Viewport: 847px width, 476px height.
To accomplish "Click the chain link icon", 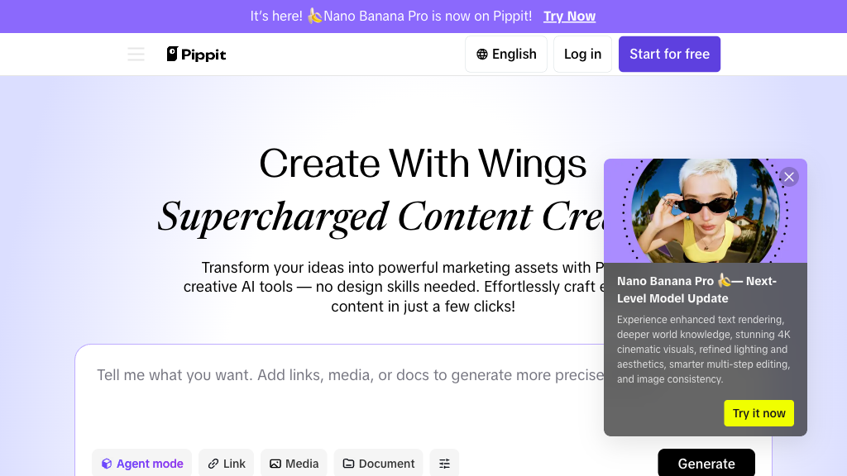I will pyautogui.click(x=213, y=464).
